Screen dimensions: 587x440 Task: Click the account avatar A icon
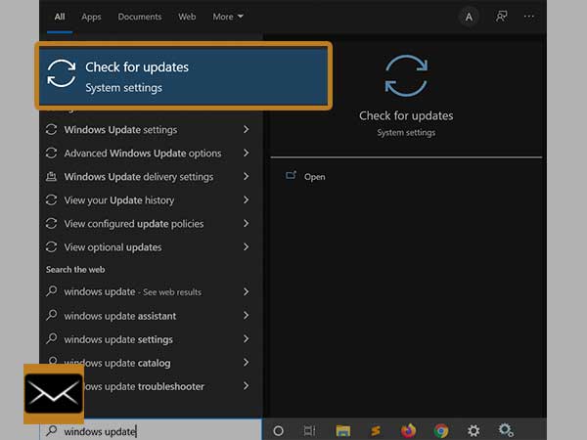coord(469,17)
